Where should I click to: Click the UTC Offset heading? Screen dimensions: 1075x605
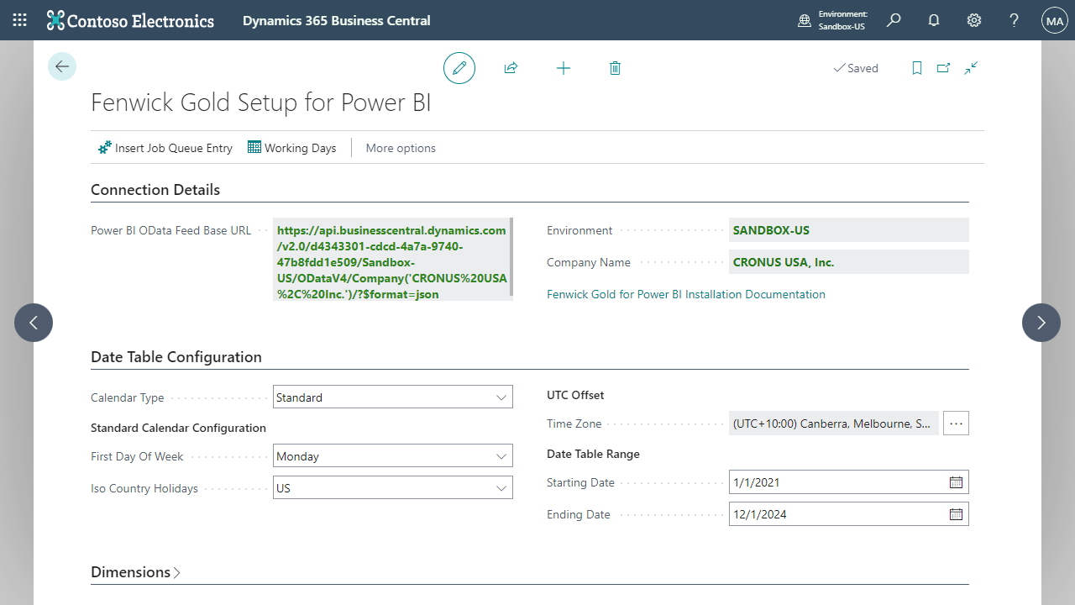pyautogui.click(x=575, y=395)
